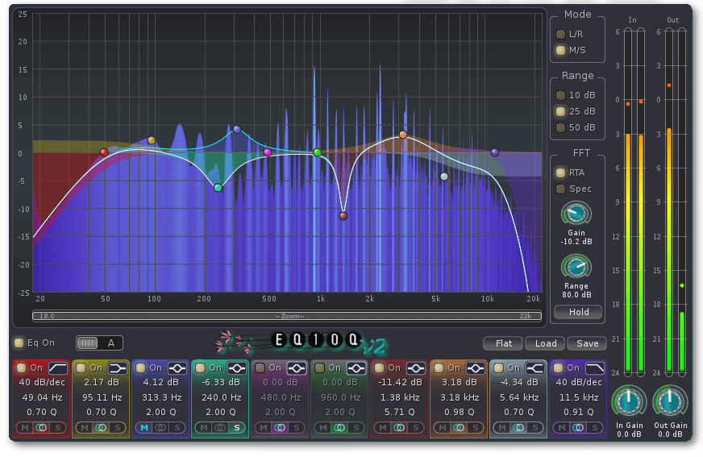703x457 pixels.
Task: Select the purple low-pass node near 11.5 kHz
Action: click(x=495, y=152)
